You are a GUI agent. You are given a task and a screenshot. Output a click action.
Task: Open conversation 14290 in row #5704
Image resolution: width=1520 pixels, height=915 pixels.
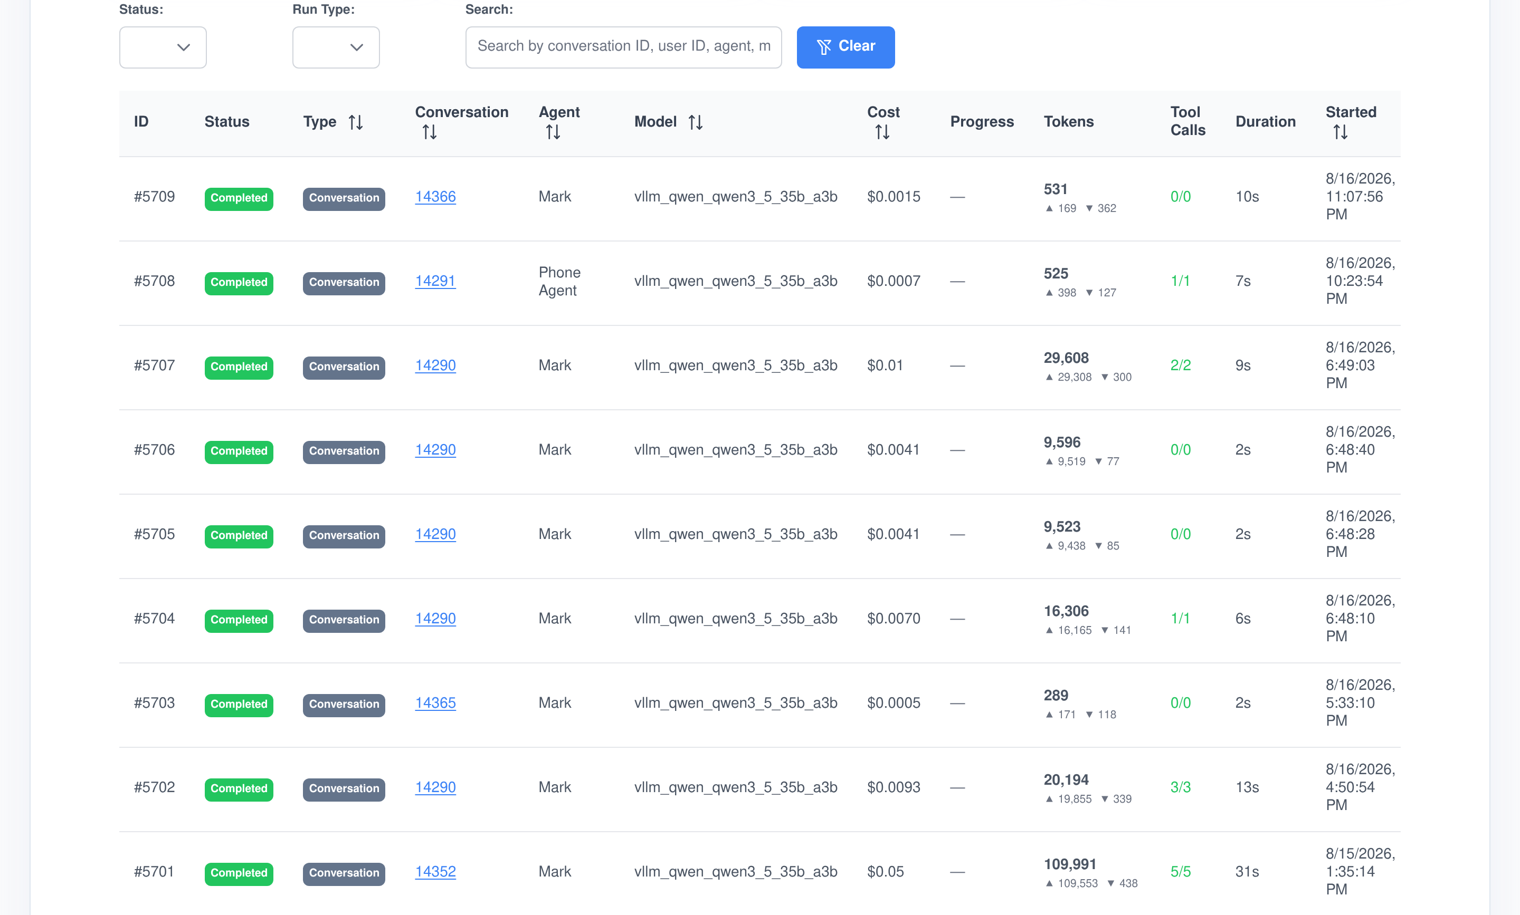point(435,619)
